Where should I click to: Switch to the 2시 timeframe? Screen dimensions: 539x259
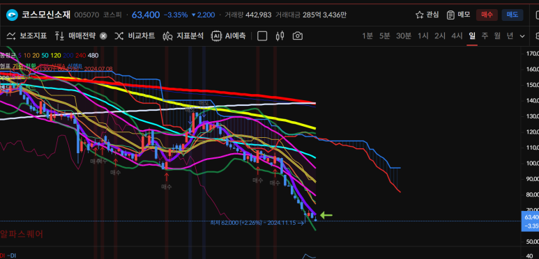(x=440, y=36)
